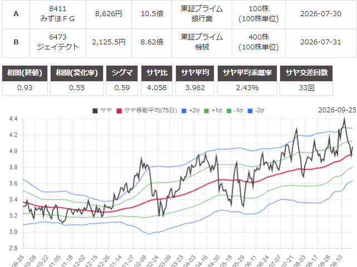Click the 2026-09-25 chart date label
Image resolution: width=357 pixels, height=267 pixels.
click(x=337, y=110)
